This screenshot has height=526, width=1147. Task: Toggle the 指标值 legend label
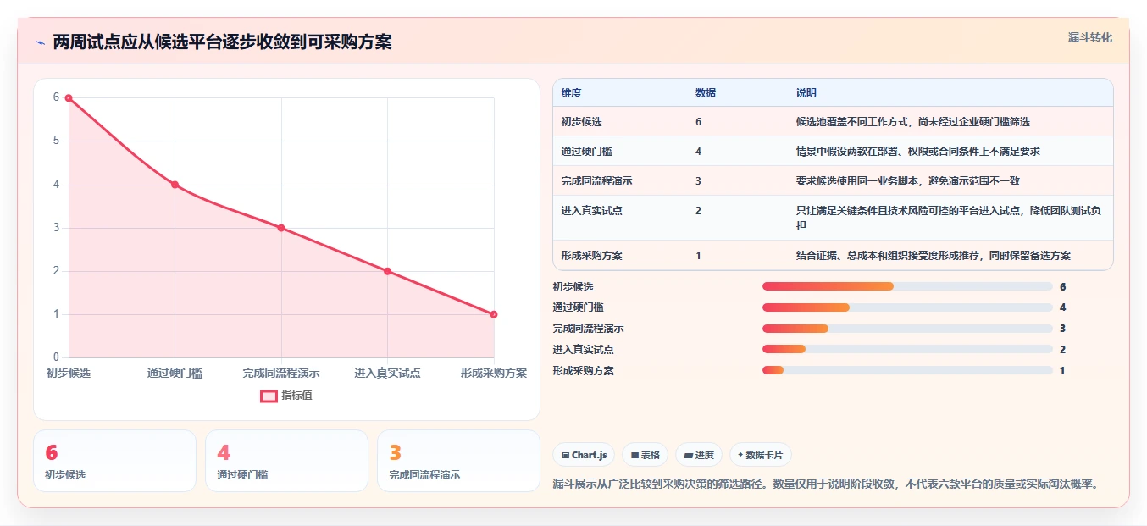[x=296, y=396]
